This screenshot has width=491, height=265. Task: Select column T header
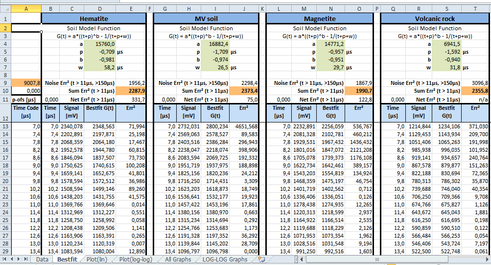point(475,9)
